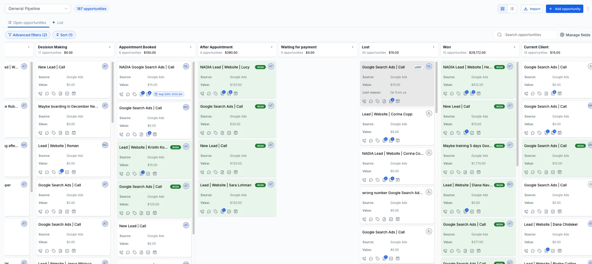
Task: Click the 187 opportunities badge
Action: (x=92, y=9)
